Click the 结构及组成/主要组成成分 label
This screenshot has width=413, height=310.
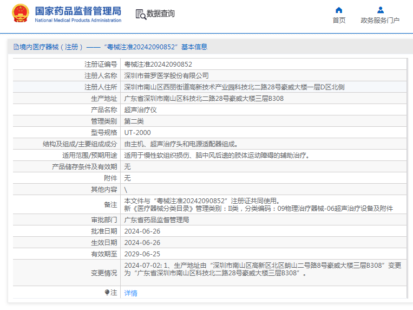point(80,144)
